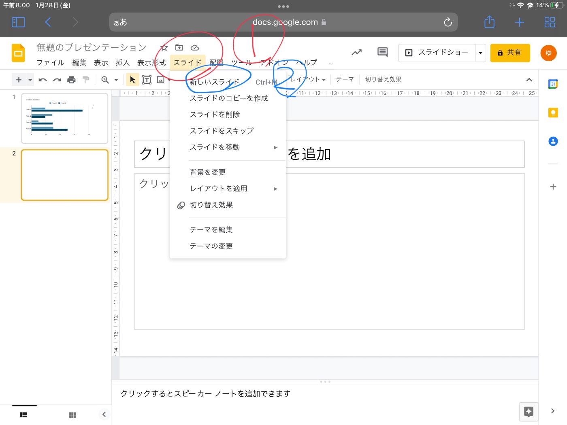
Task: Select slide 1 thumbnail with the bar chart
Action: click(x=64, y=119)
